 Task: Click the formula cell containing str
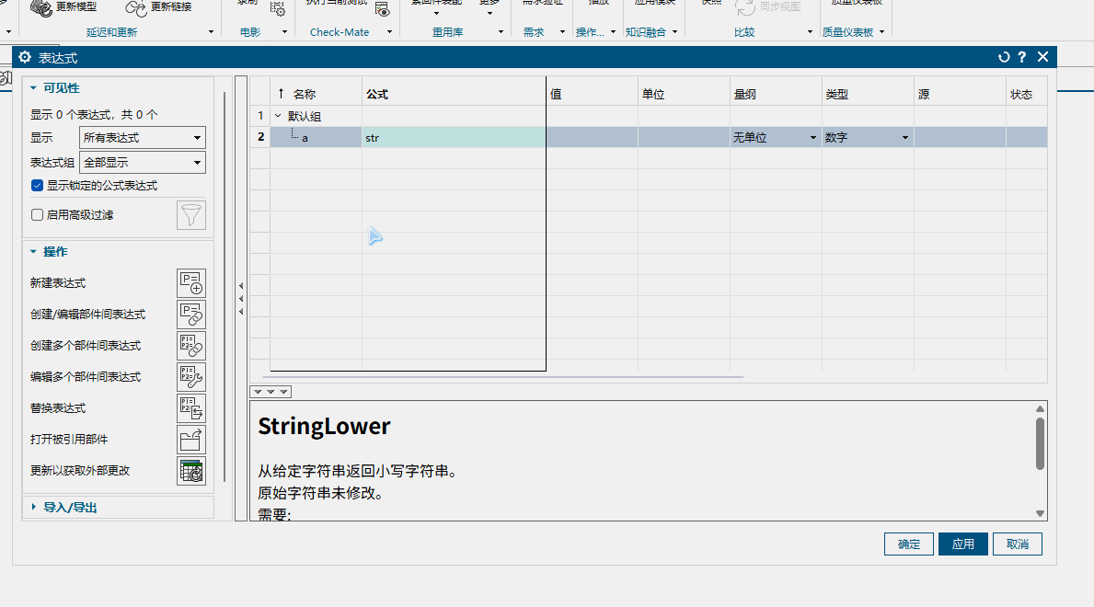point(454,137)
